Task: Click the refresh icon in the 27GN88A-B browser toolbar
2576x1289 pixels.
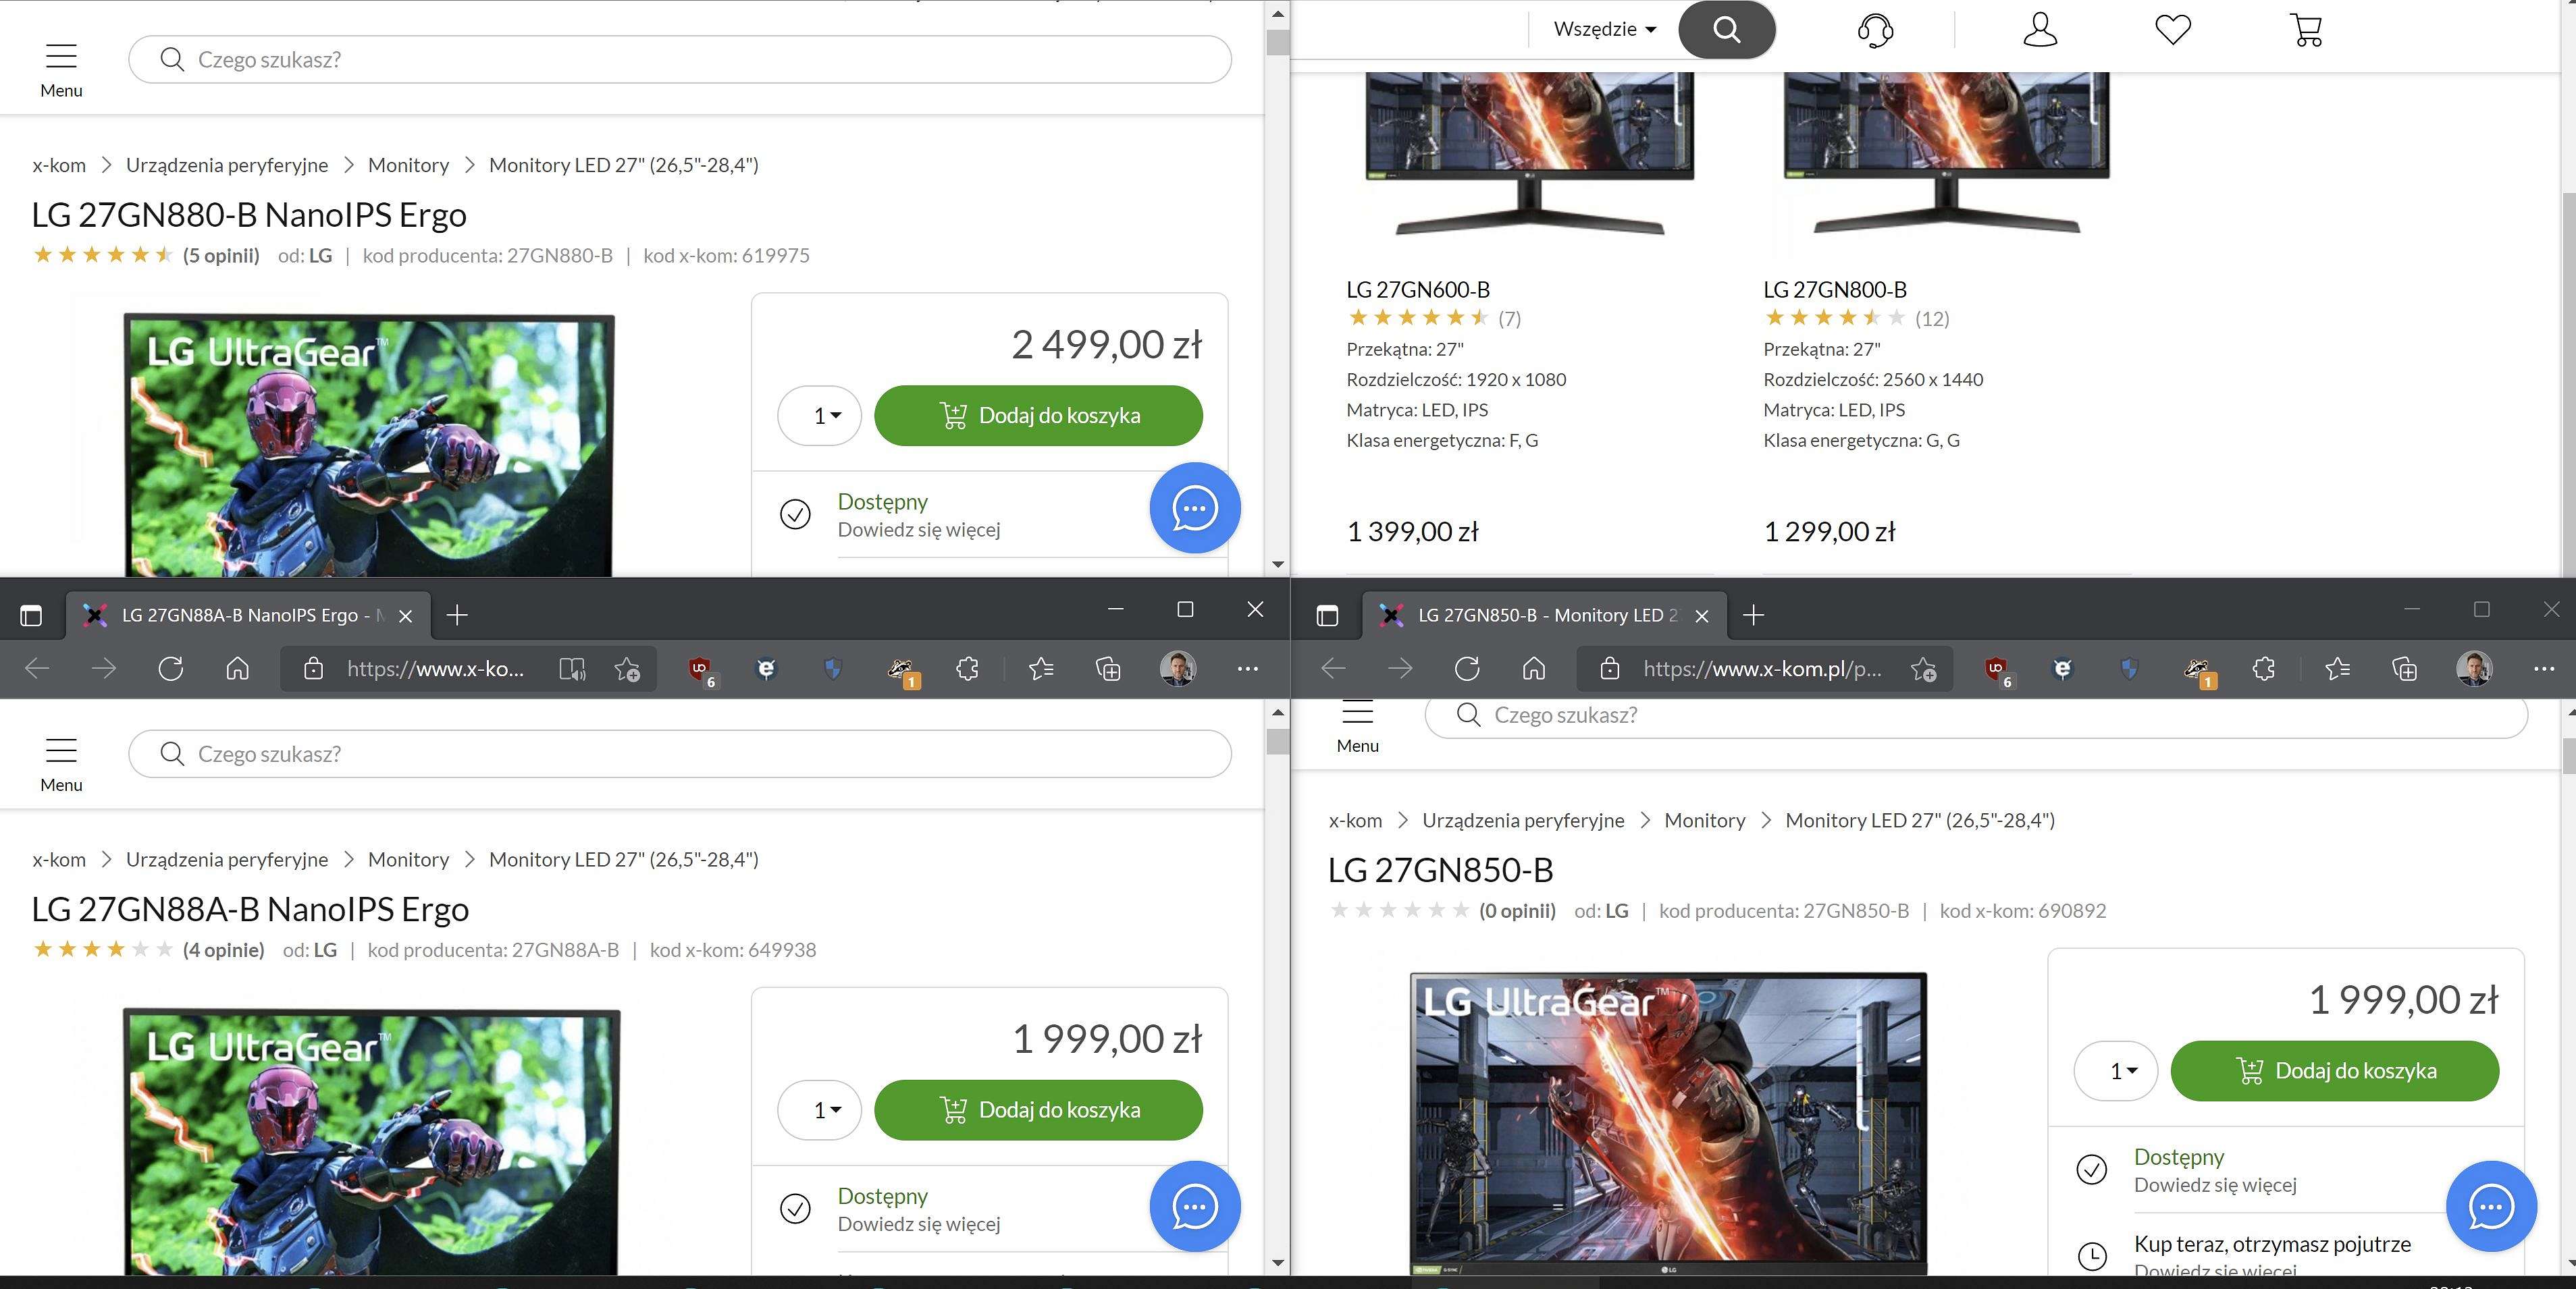Action: (x=171, y=669)
